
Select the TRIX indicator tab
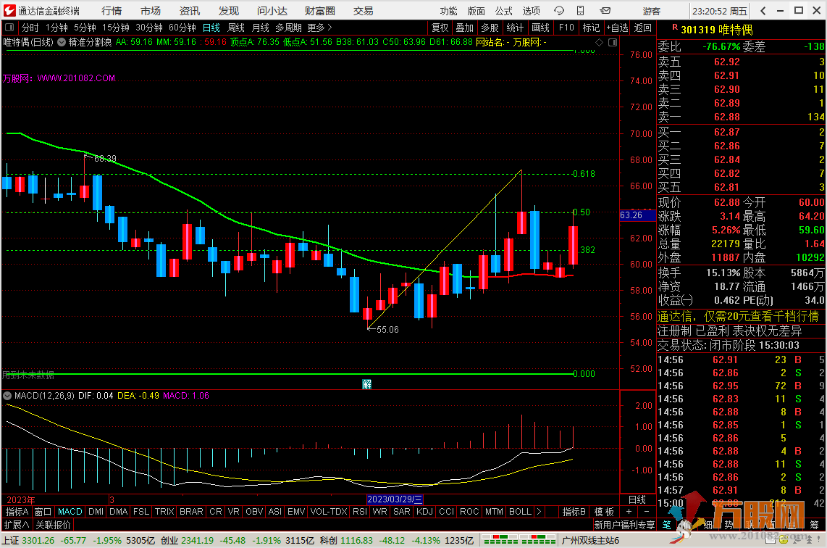click(164, 512)
